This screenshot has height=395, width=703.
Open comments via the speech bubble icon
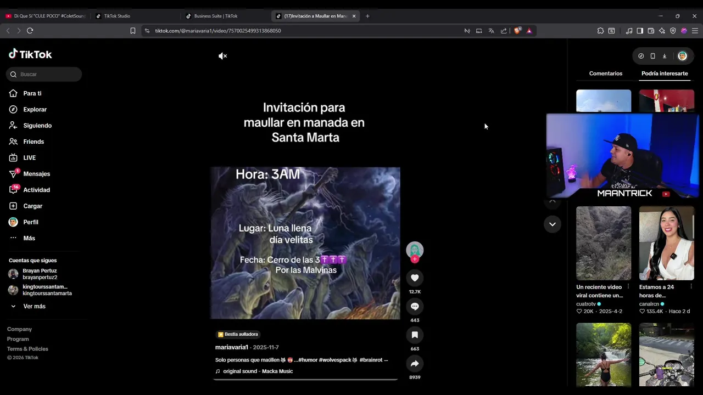click(415, 306)
